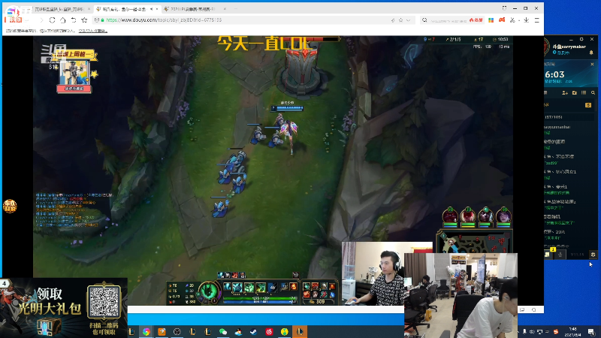Click the 2/1/5 KDA score display
This screenshot has height=338, width=601.
pyautogui.click(x=454, y=40)
